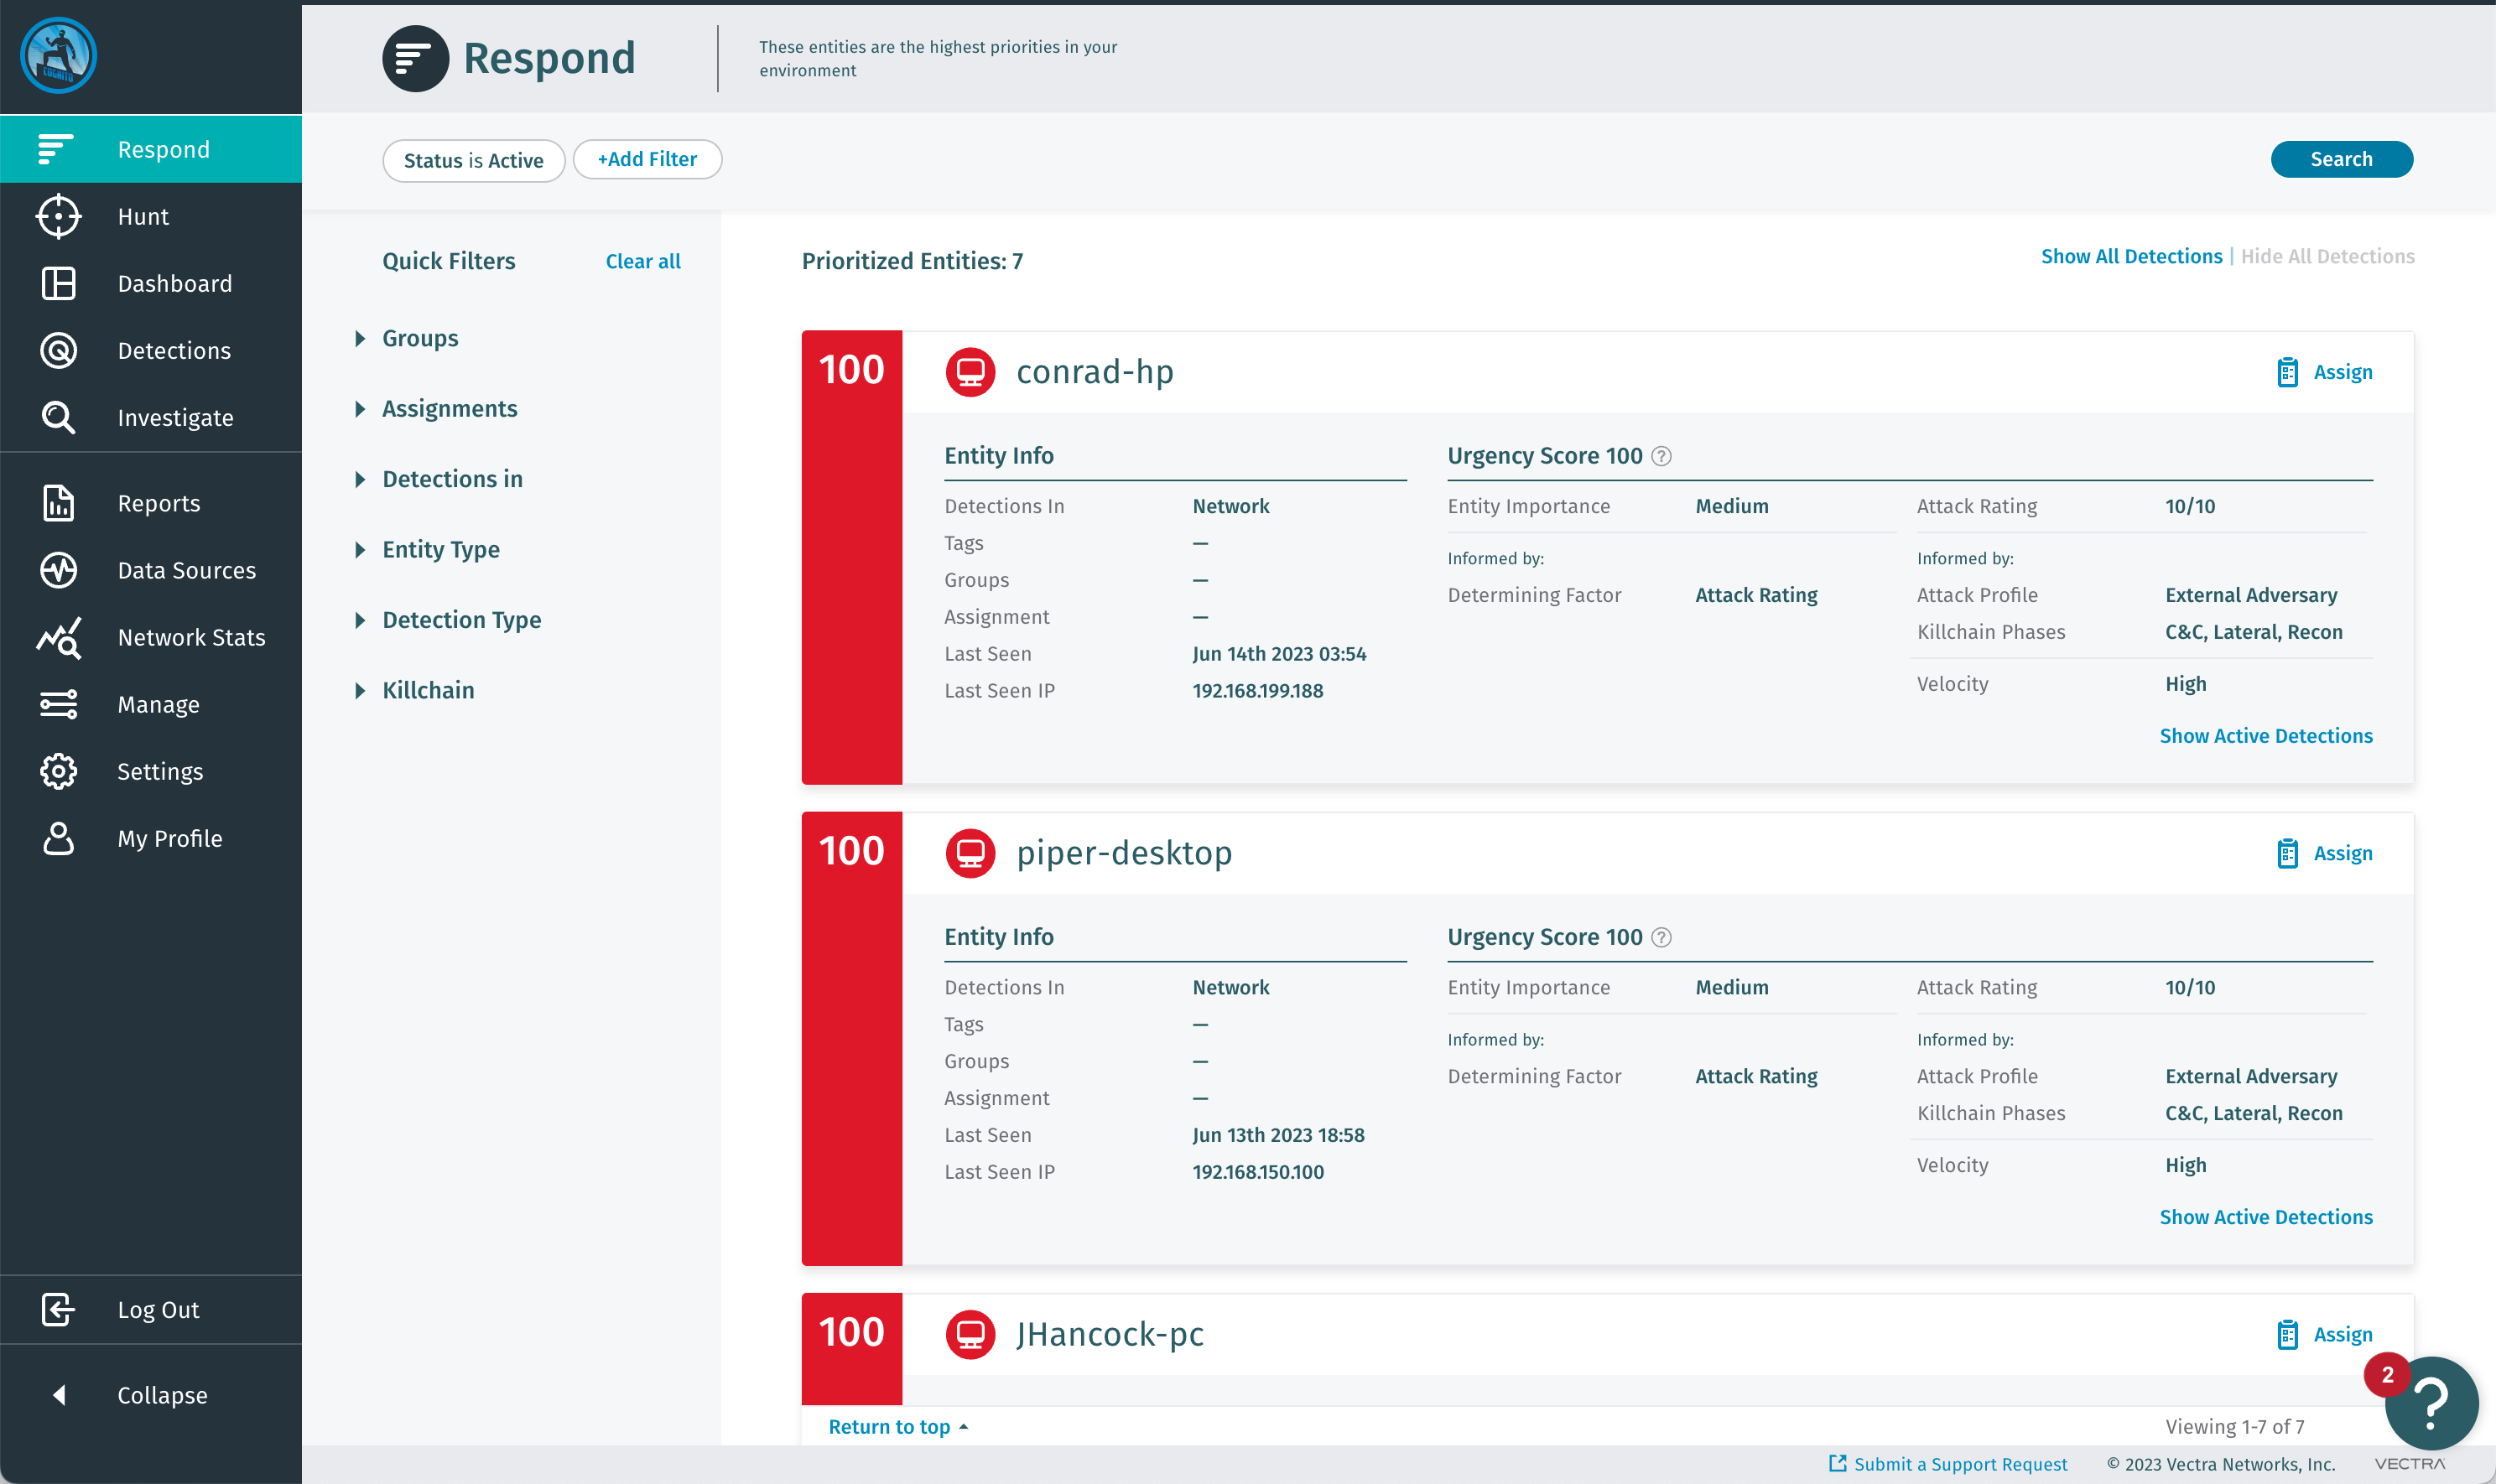Viewport: 2496px width, 1484px height.
Task: Open the Hunt crosshair icon
Action: [58, 216]
